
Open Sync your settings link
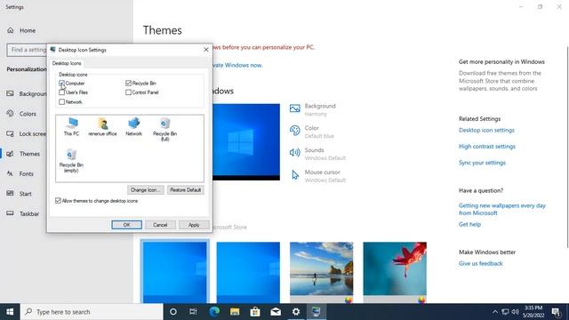pyautogui.click(x=482, y=163)
